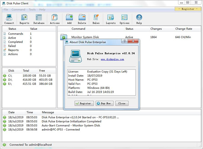Open the Database toolbar icon
The image size is (203, 149).
(x=39, y=17)
